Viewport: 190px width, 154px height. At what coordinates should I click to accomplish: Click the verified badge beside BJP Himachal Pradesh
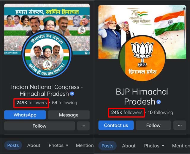(x=159, y=102)
